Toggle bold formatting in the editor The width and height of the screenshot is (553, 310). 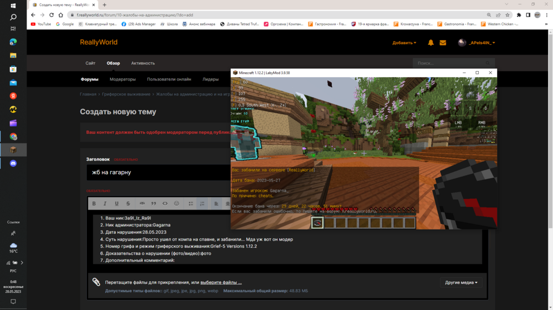coord(94,204)
